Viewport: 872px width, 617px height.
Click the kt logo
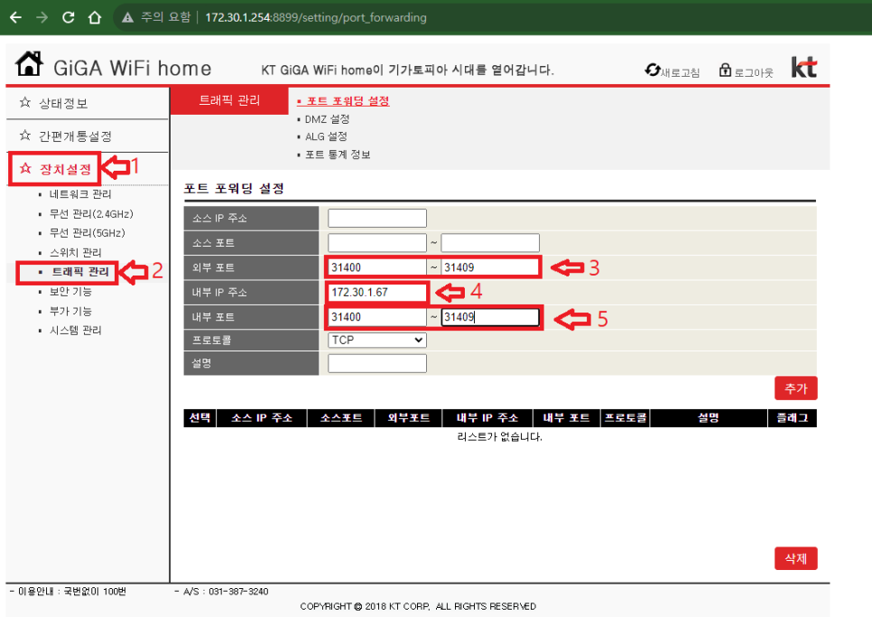point(804,67)
